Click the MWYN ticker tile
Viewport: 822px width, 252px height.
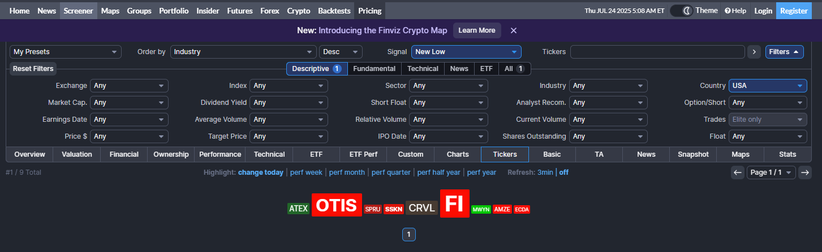click(x=481, y=209)
